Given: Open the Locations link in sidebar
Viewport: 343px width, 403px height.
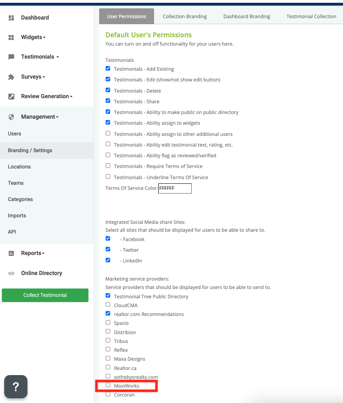Looking at the screenshot, I should pos(19,167).
